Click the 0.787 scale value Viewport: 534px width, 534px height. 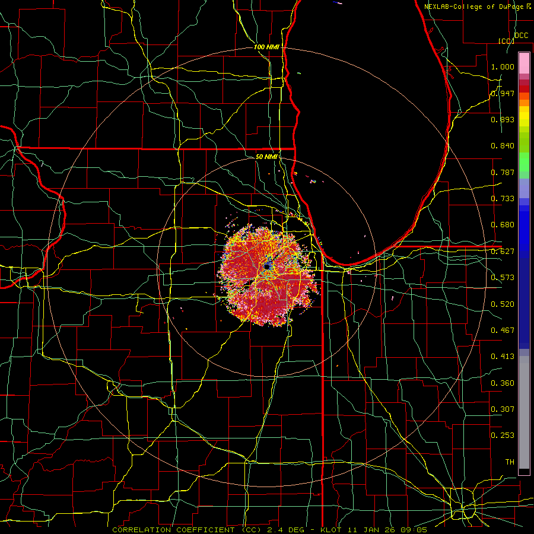click(503, 172)
